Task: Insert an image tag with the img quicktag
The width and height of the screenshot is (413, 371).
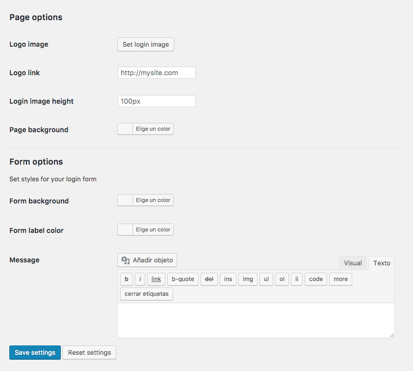Action: click(248, 279)
